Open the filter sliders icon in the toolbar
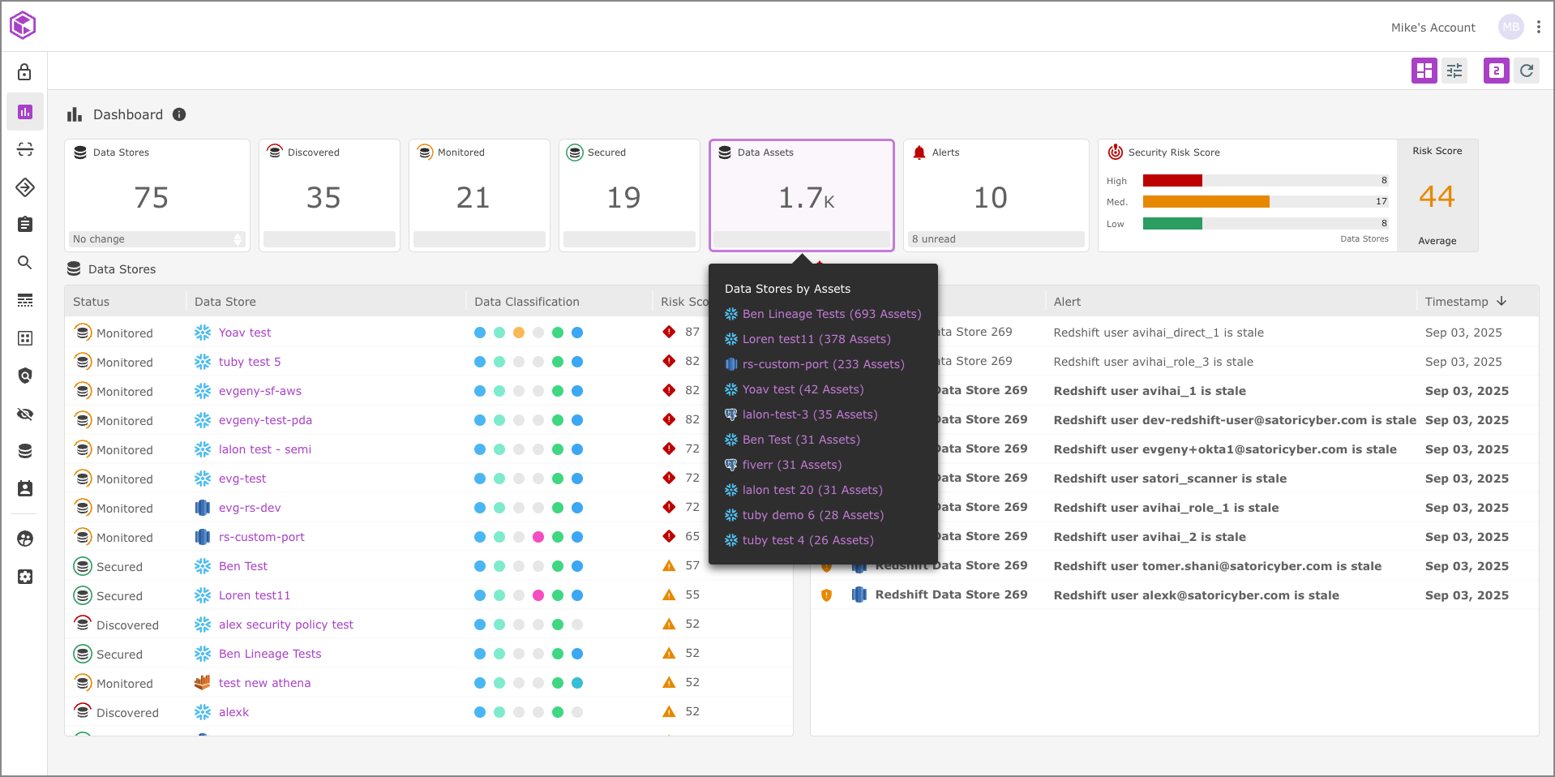 coord(1454,71)
